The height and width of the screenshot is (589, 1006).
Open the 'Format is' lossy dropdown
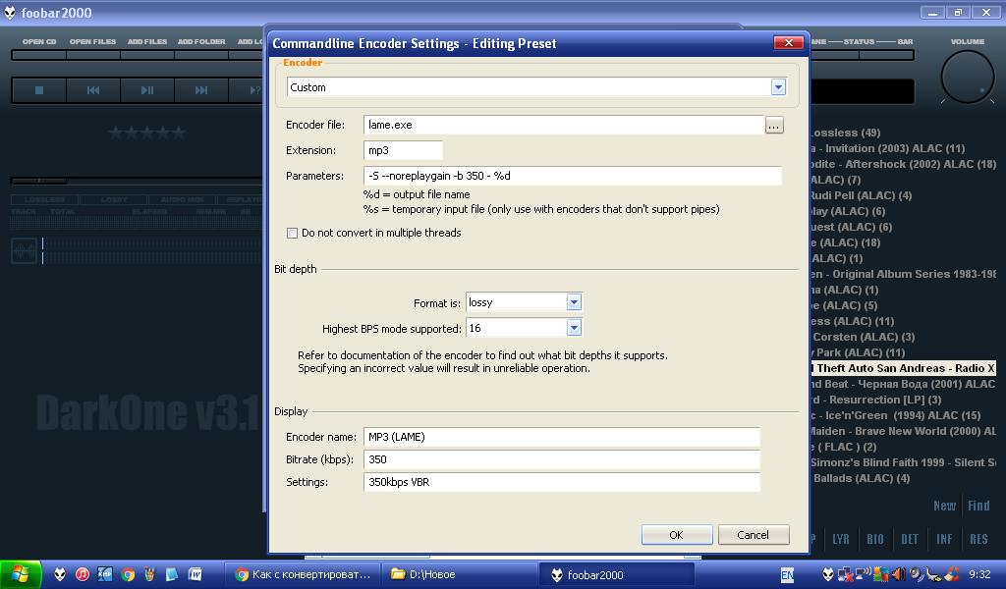[x=574, y=302]
